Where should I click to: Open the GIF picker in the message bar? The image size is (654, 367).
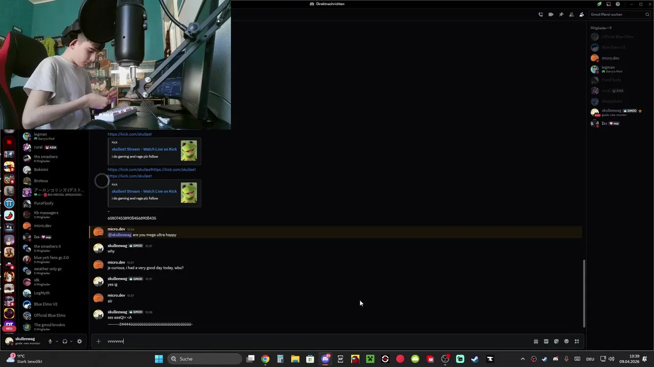(x=546, y=342)
